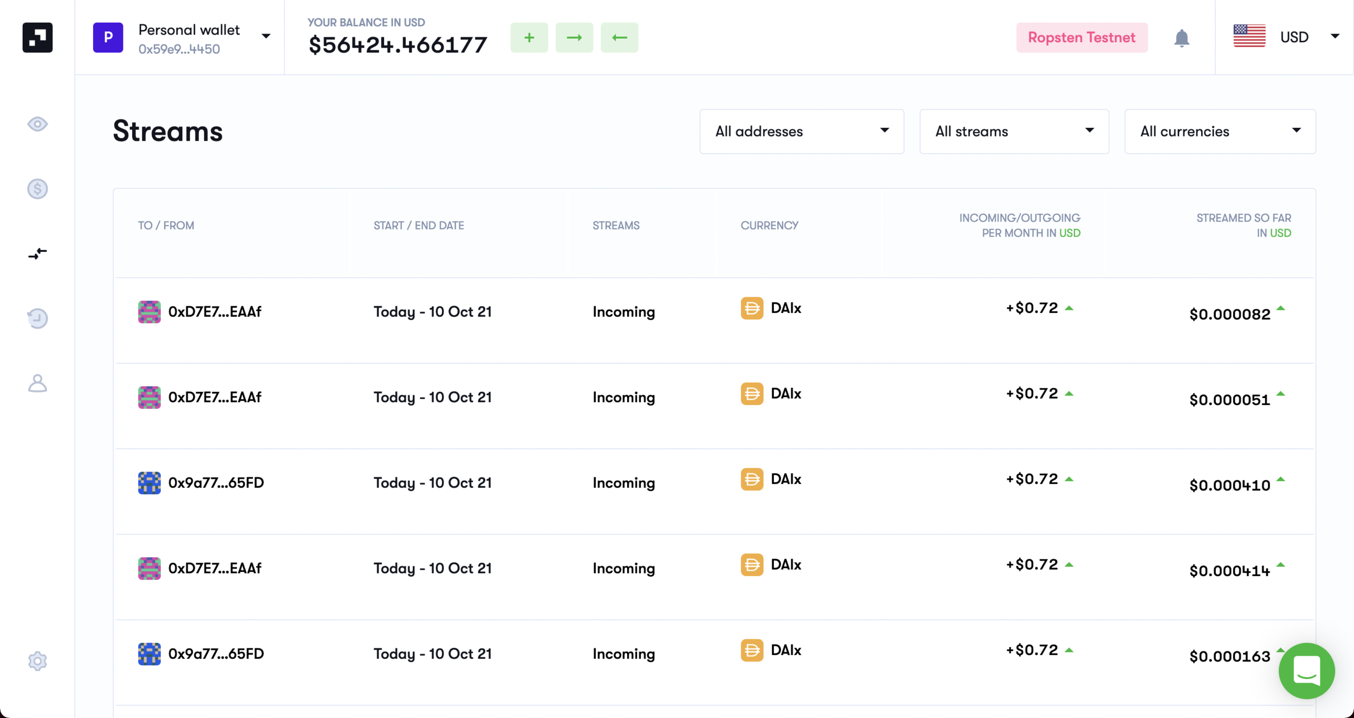Open the All addresses filter dropdown

[x=801, y=132]
